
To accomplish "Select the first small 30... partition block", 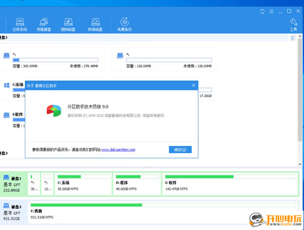I will pyautogui.click(x=34, y=183).
